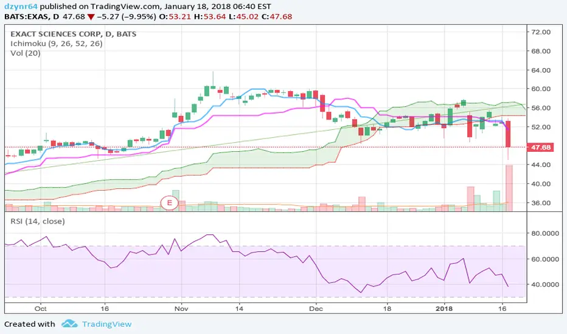Click the price change −5.27 (−9.95%)
Screen dimensions: 567x334
[x=127, y=16]
